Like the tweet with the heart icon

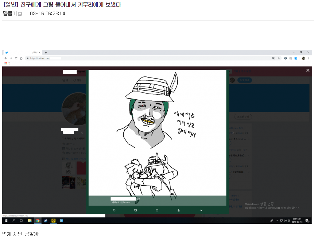point(157,210)
